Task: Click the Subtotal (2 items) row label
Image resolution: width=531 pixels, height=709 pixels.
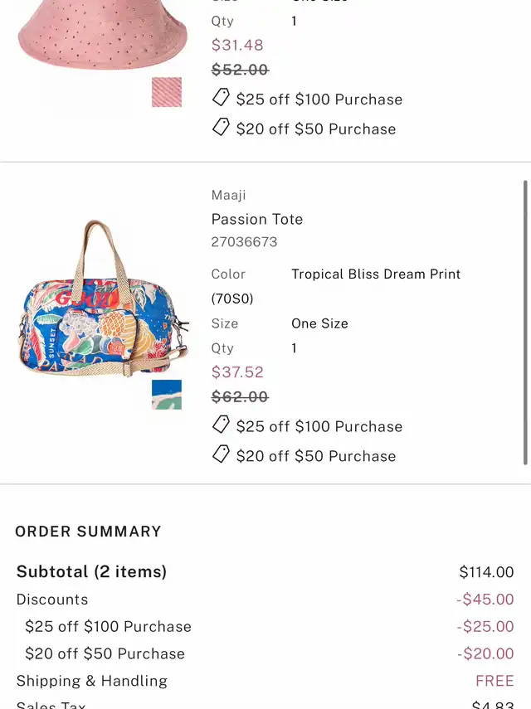Action: pos(92,571)
